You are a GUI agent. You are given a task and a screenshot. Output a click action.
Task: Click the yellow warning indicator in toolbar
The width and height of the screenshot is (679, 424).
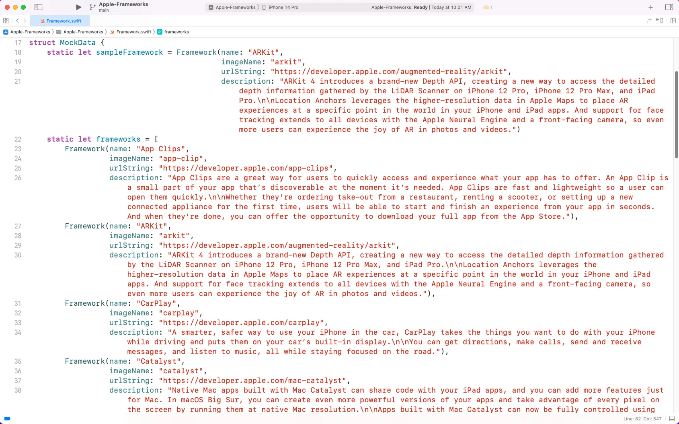coord(488,7)
